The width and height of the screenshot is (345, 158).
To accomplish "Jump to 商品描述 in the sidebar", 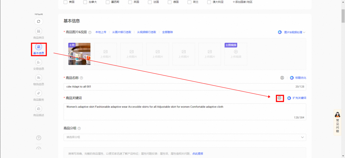I will (x=39, y=109).
